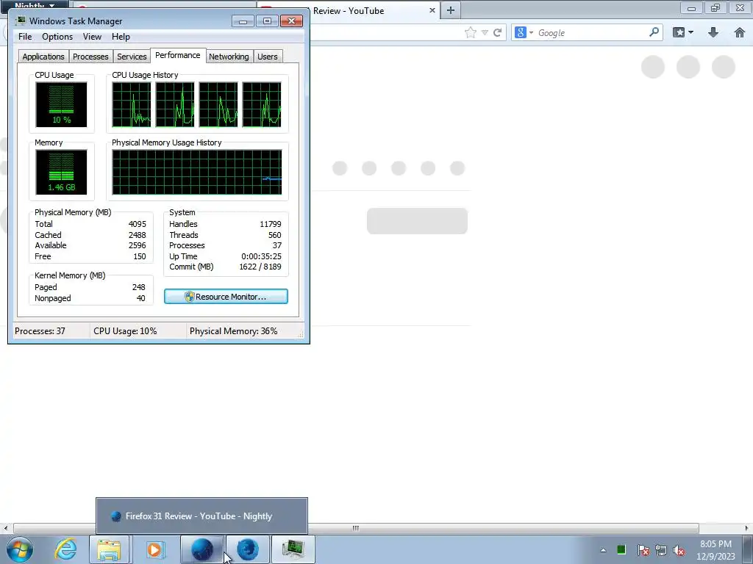Restore down the Nightly browser window
The width and height of the screenshot is (753, 564).
click(715, 8)
